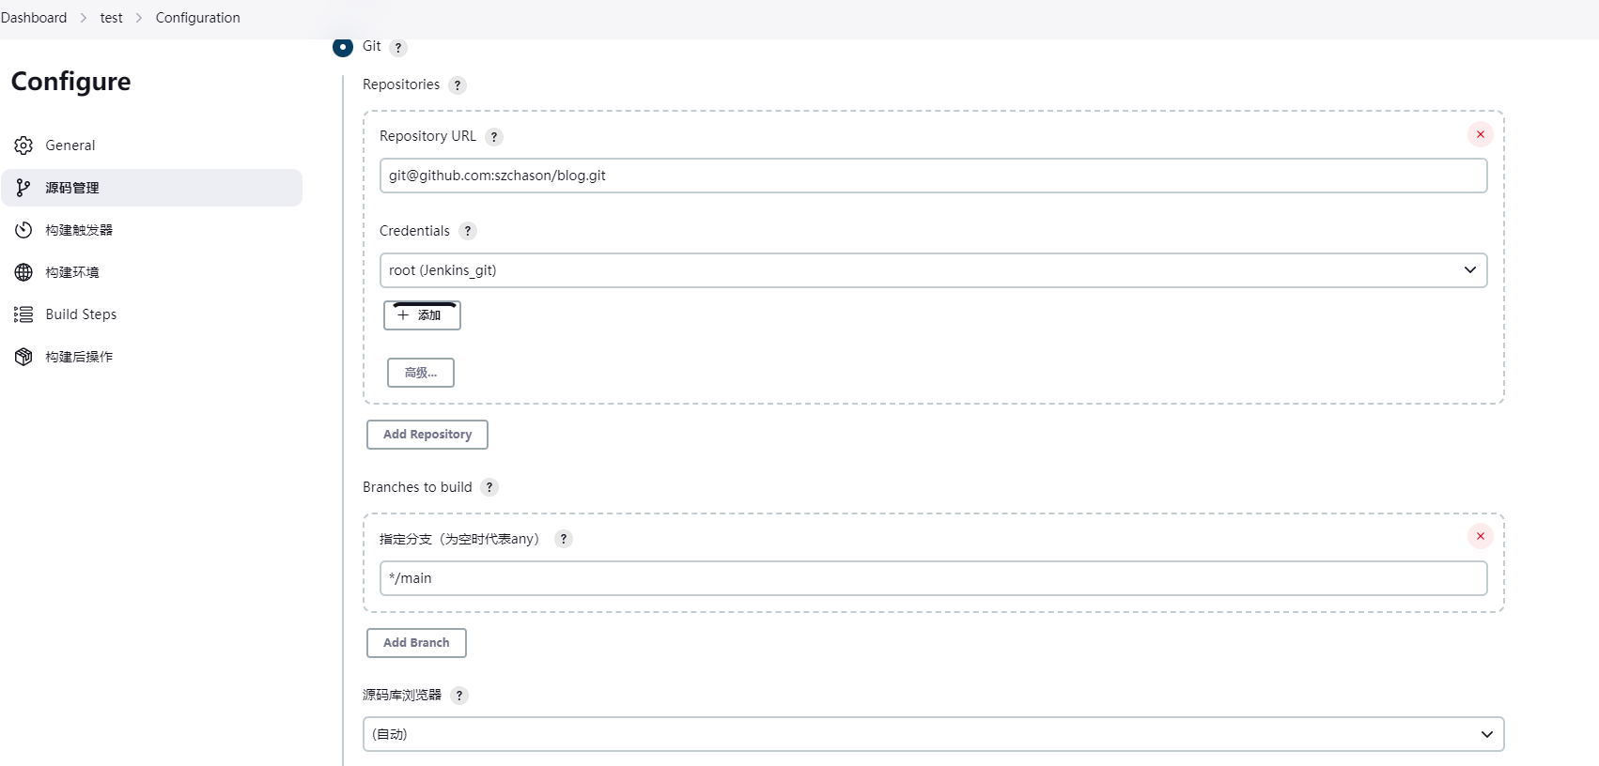Focus the Repository URL input field
The width and height of the screenshot is (1599, 766).
point(933,176)
